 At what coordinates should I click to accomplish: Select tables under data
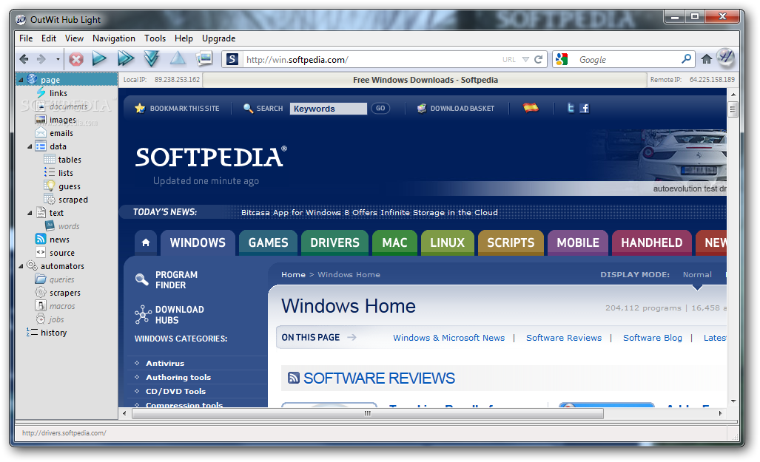(70, 160)
